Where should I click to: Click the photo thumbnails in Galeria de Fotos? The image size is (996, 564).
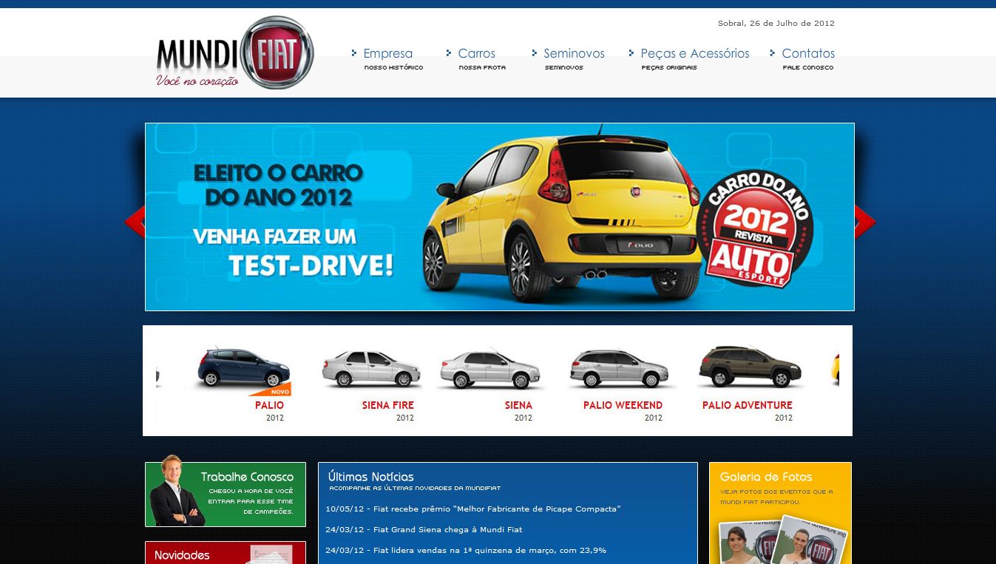click(782, 540)
